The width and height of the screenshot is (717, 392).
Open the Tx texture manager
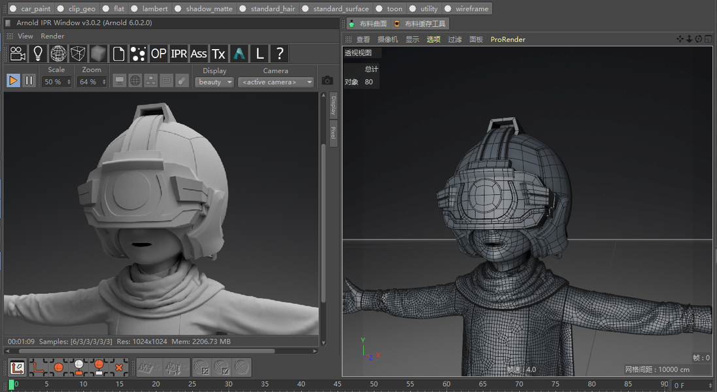tap(219, 54)
